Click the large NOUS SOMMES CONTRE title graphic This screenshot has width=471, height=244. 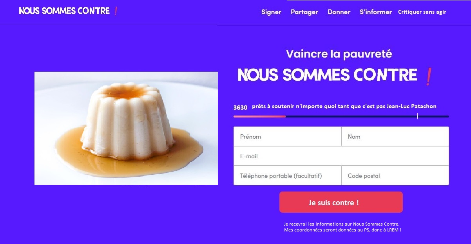pyautogui.click(x=328, y=75)
